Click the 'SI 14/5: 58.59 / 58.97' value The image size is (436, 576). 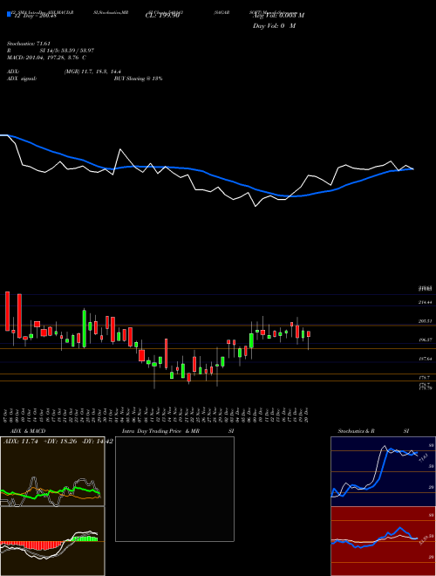(67, 51)
